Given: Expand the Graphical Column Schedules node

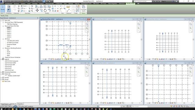Looking at the screenshot, I should coord(3,57).
